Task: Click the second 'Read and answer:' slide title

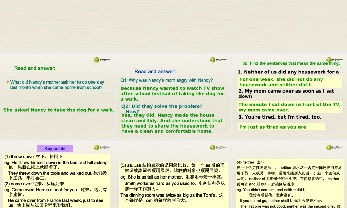Action: coord(155,71)
